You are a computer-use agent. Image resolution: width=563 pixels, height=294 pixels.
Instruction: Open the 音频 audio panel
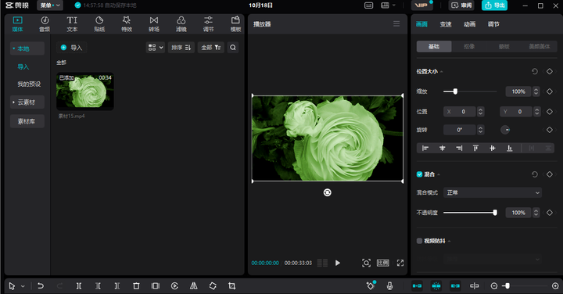45,24
